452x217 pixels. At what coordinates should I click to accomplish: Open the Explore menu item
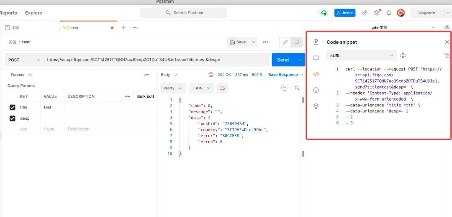33,13
